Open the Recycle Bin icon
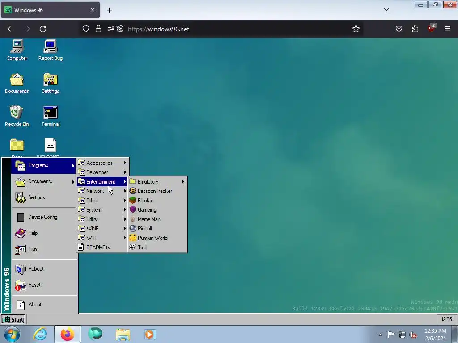Screen dimensions: 458x343 pyautogui.click(x=17, y=116)
